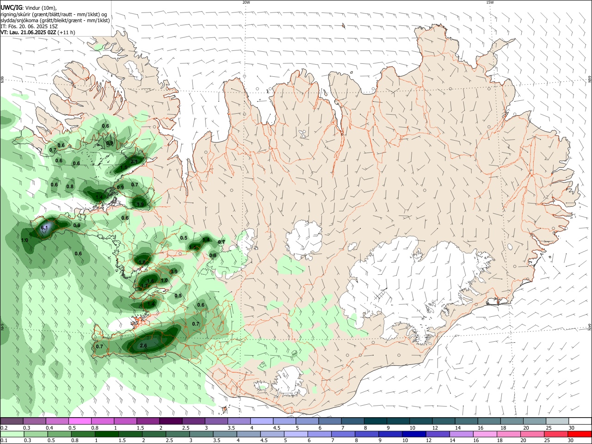Select the pale green swatch labeled 0.1
592x444 pixels.
(x=12, y=434)
